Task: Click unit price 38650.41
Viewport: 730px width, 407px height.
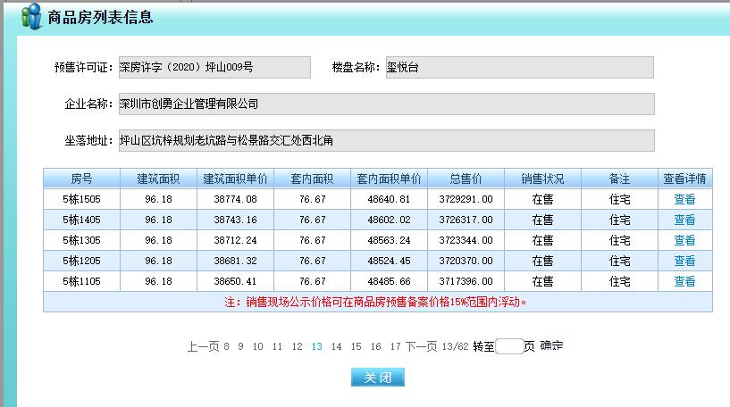Action: point(235,281)
